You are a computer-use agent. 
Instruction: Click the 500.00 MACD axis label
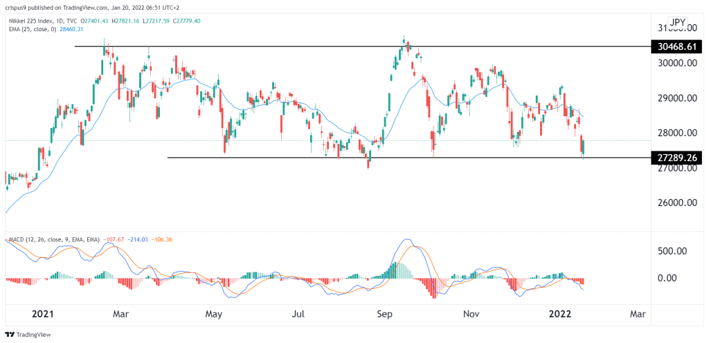pyautogui.click(x=673, y=251)
